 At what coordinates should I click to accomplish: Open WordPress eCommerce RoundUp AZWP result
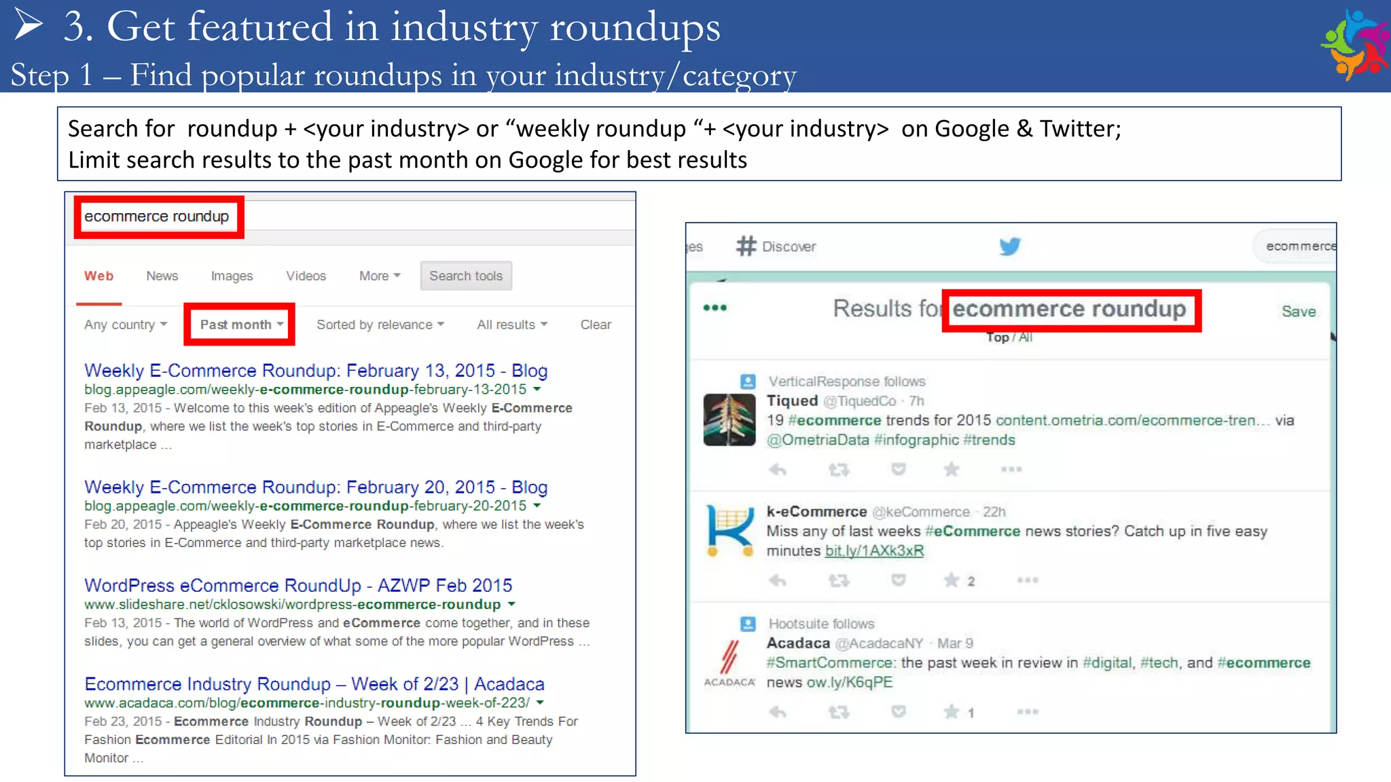pos(298,585)
